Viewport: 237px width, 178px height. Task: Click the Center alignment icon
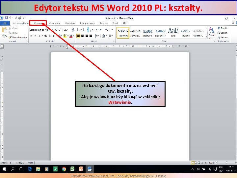82,36
